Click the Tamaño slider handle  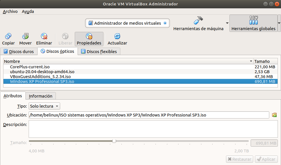[x=114, y=141]
